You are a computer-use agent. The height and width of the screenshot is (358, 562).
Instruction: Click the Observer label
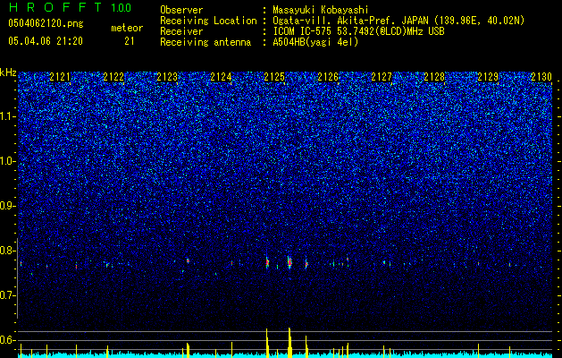pos(181,10)
